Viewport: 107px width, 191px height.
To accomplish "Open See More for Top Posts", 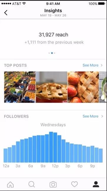I will [90, 65].
